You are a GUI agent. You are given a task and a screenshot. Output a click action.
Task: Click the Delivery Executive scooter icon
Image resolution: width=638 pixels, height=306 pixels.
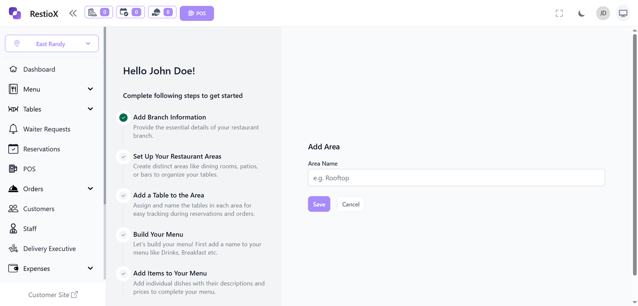13,249
